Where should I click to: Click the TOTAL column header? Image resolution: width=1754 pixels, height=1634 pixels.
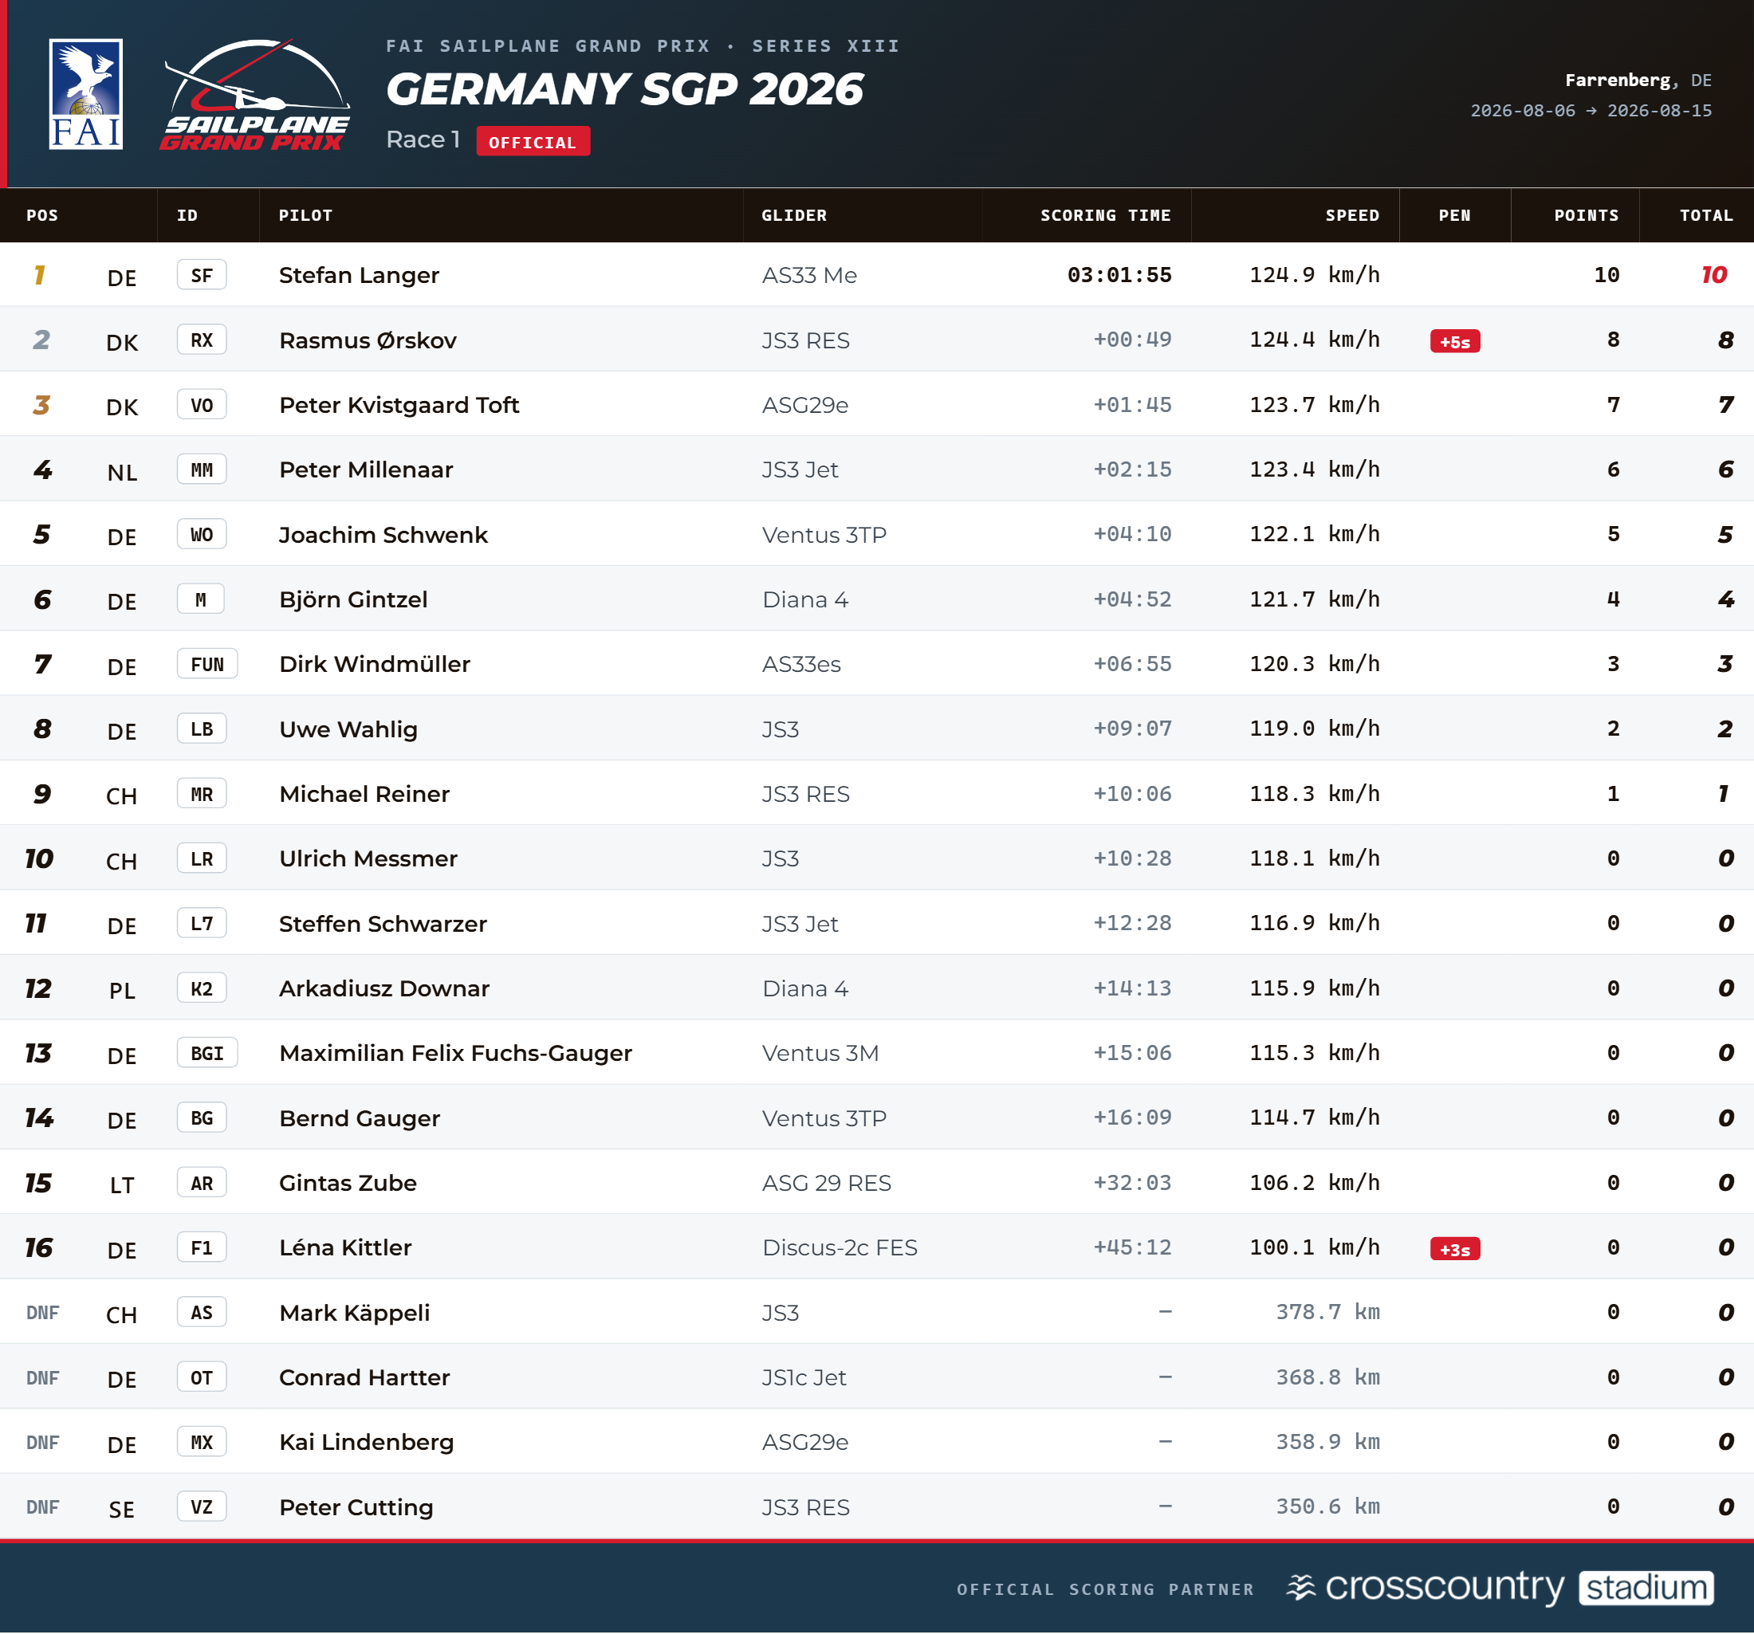click(1706, 215)
